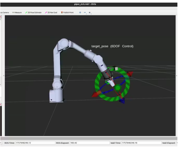Click the target_pose (6DOF Control) label
The image size is (180, 147).
[112, 46]
